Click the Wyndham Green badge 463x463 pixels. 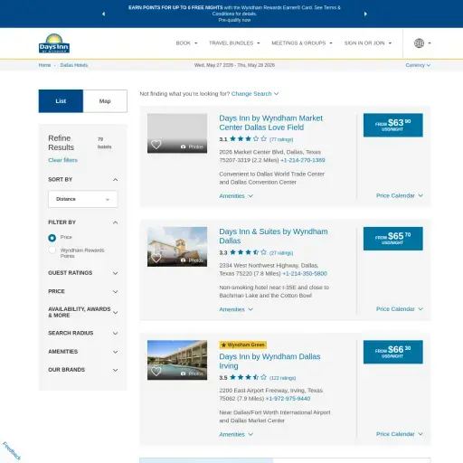click(x=243, y=345)
